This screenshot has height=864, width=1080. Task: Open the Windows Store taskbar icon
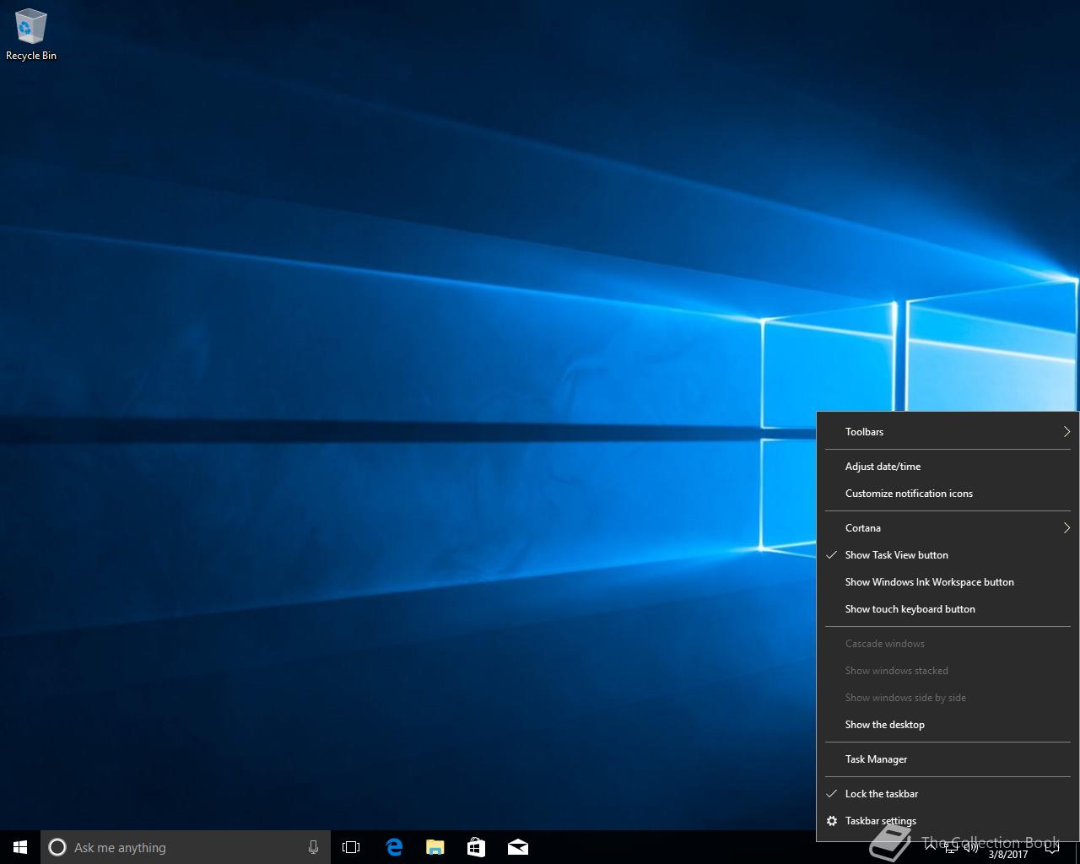click(x=476, y=847)
